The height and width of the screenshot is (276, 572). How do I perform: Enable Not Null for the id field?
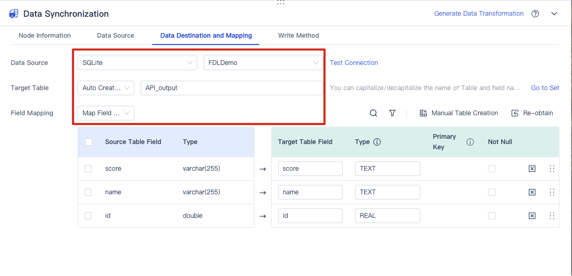pos(492,216)
